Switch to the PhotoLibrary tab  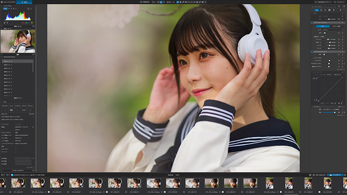click(8, 2)
